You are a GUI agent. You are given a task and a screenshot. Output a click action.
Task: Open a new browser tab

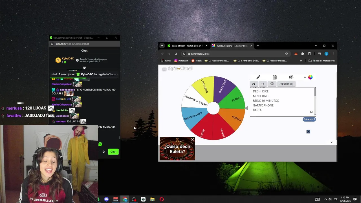click(x=258, y=46)
